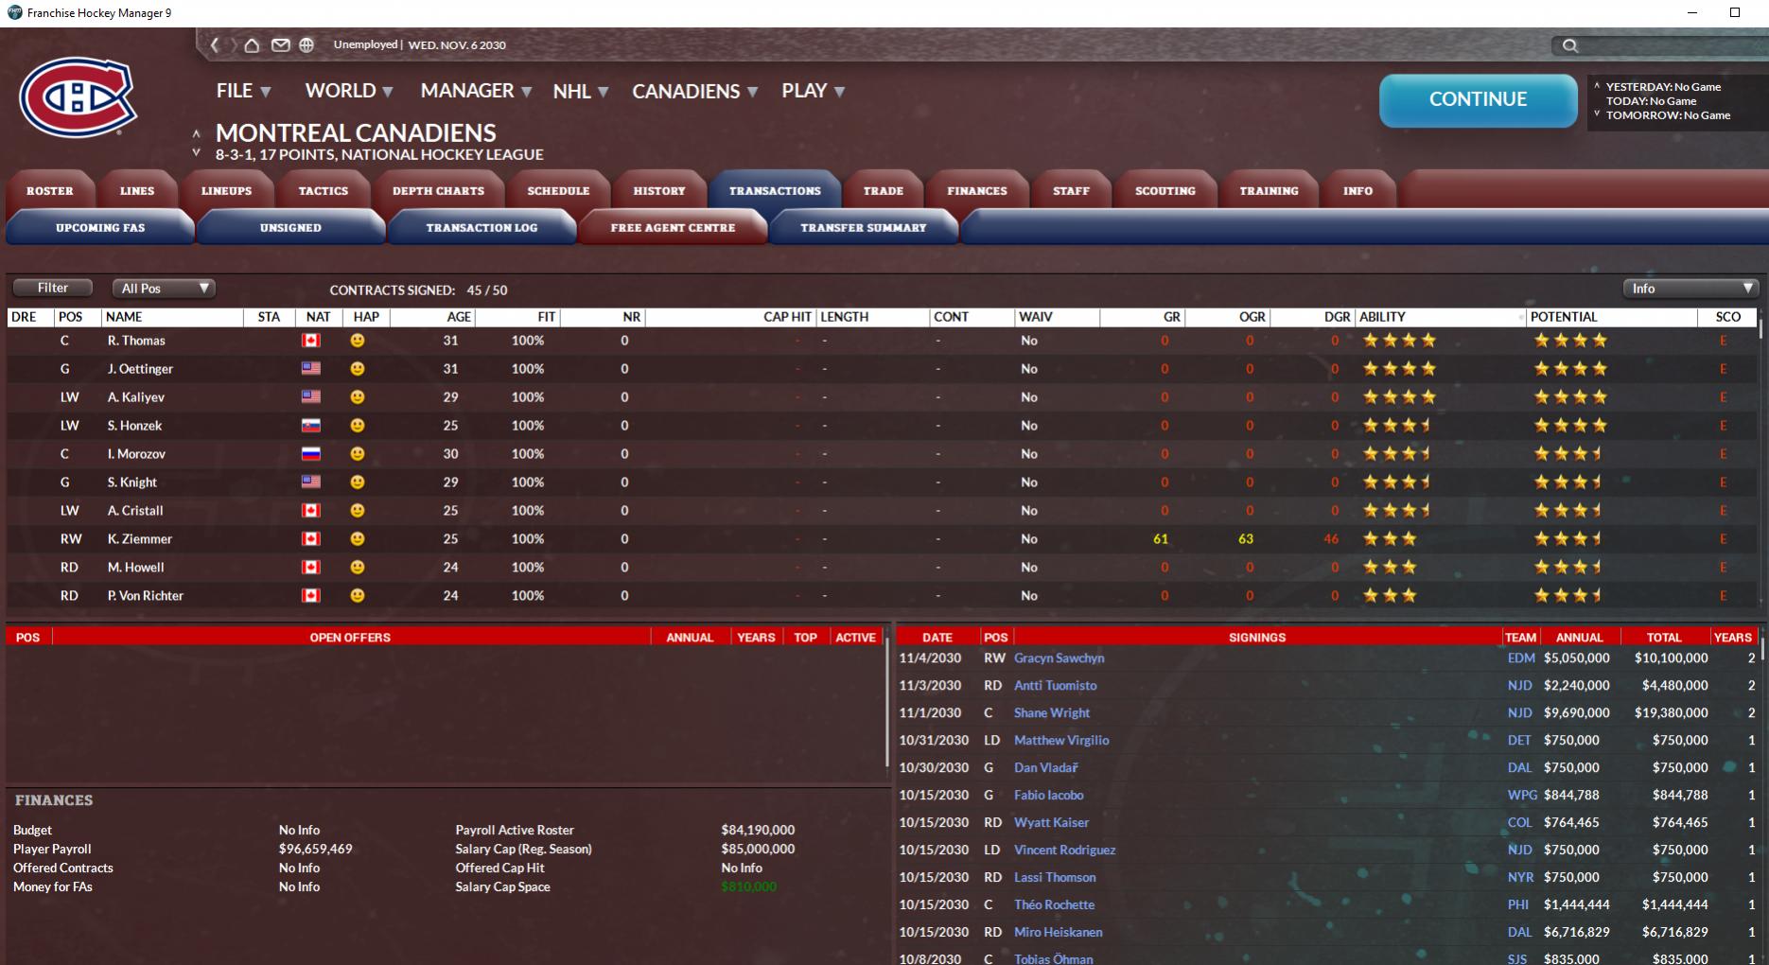Screen dimensions: 1769x965
Task: Expand the All Pos position filter
Action: pyautogui.click(x=164, y=289)
